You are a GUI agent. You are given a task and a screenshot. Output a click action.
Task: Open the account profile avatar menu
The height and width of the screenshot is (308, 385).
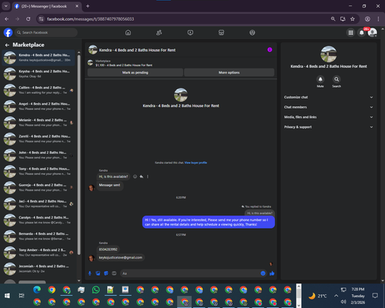[373, 32]
